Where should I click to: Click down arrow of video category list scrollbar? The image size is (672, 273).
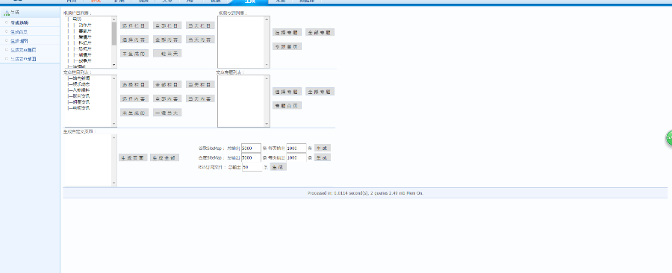tap(114, 65)
